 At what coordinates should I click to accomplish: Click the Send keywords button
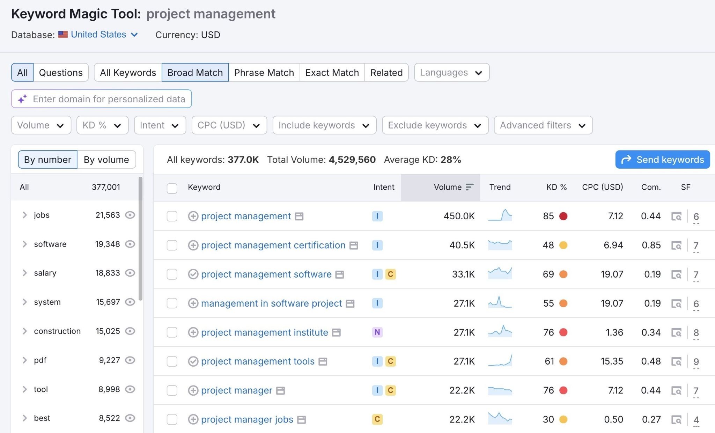click(663, 160)
